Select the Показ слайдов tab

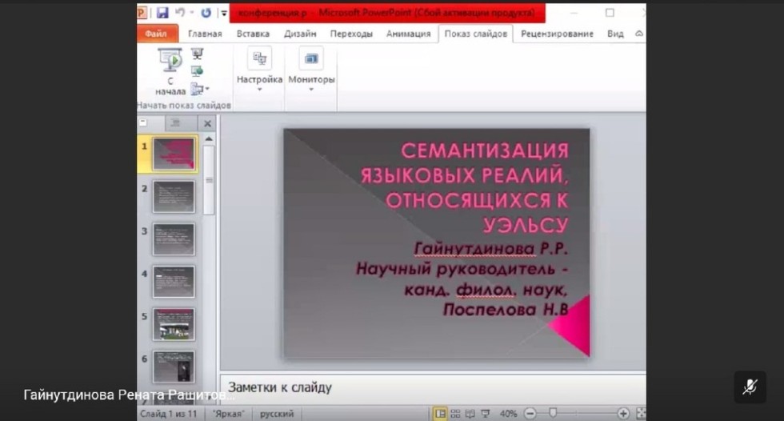(475, 34)
